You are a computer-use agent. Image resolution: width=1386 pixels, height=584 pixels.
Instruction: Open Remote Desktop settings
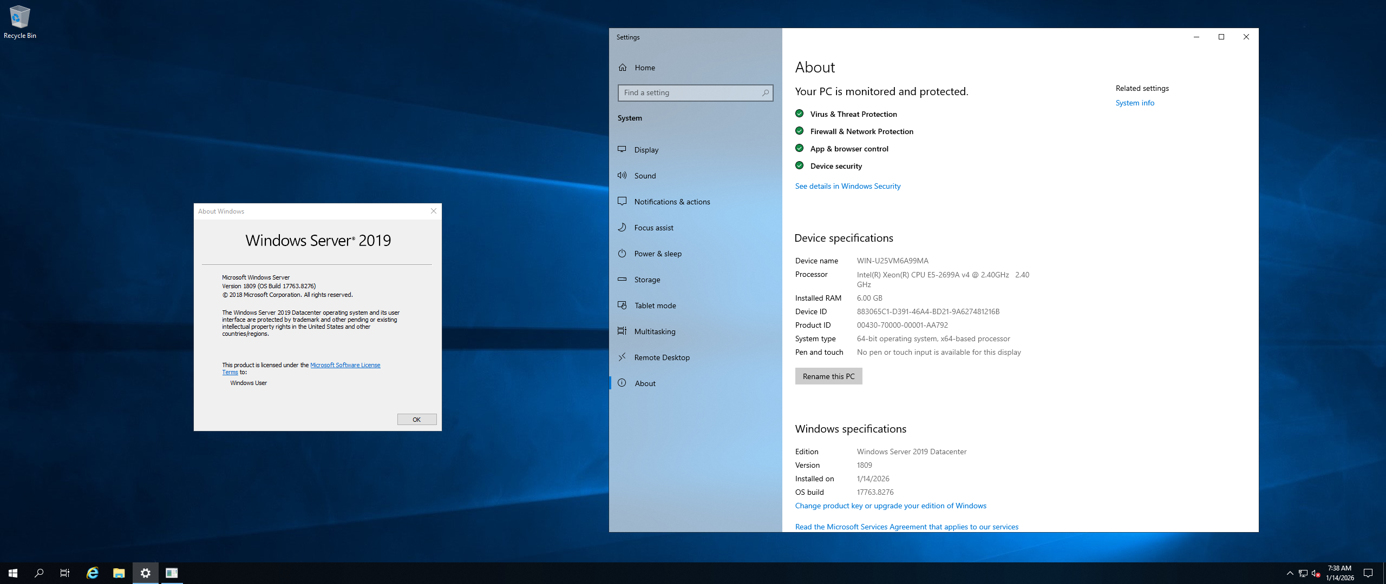tap(662, 357)
